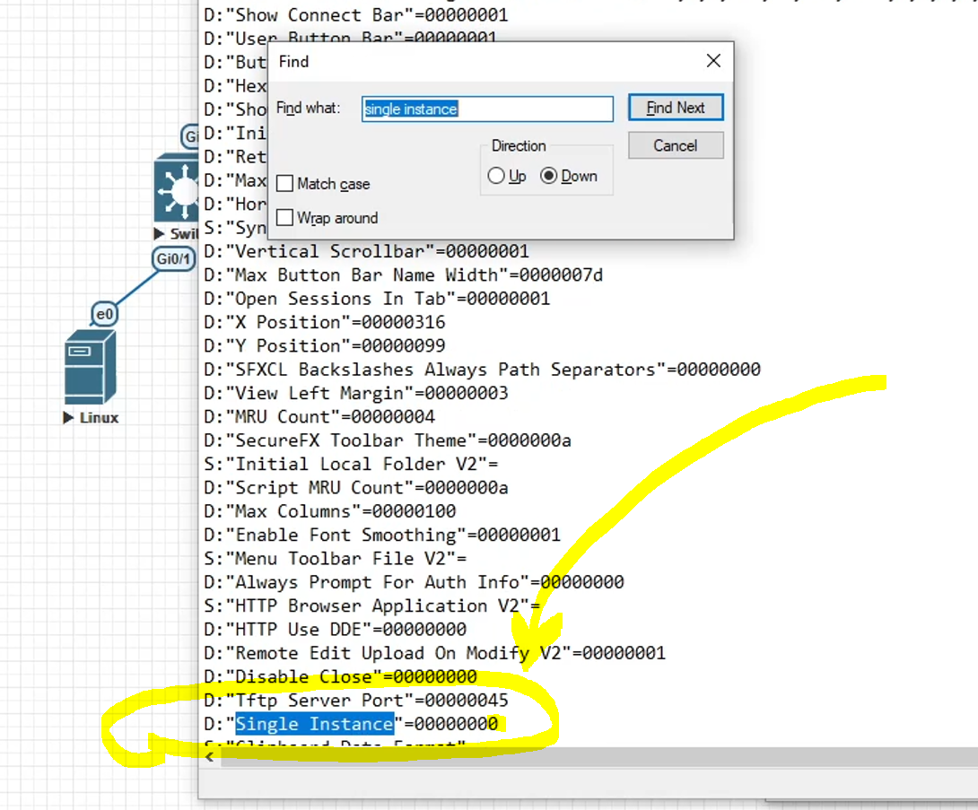Click inside the Find what field
The width and height of the screenshot is (978, 810).
[487, 109]
